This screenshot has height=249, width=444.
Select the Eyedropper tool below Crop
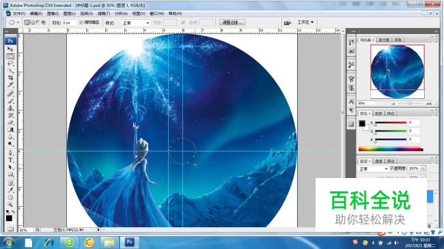(10, 85)
